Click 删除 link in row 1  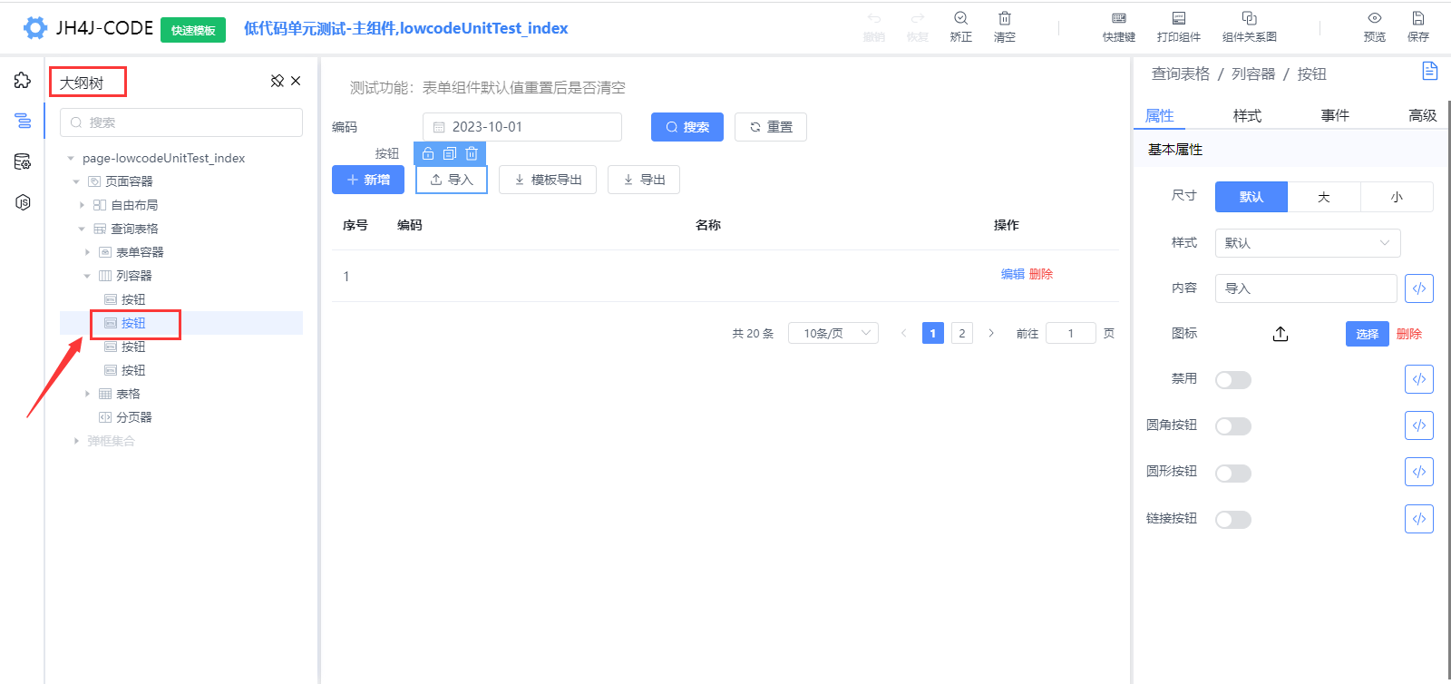(1041, 274)
